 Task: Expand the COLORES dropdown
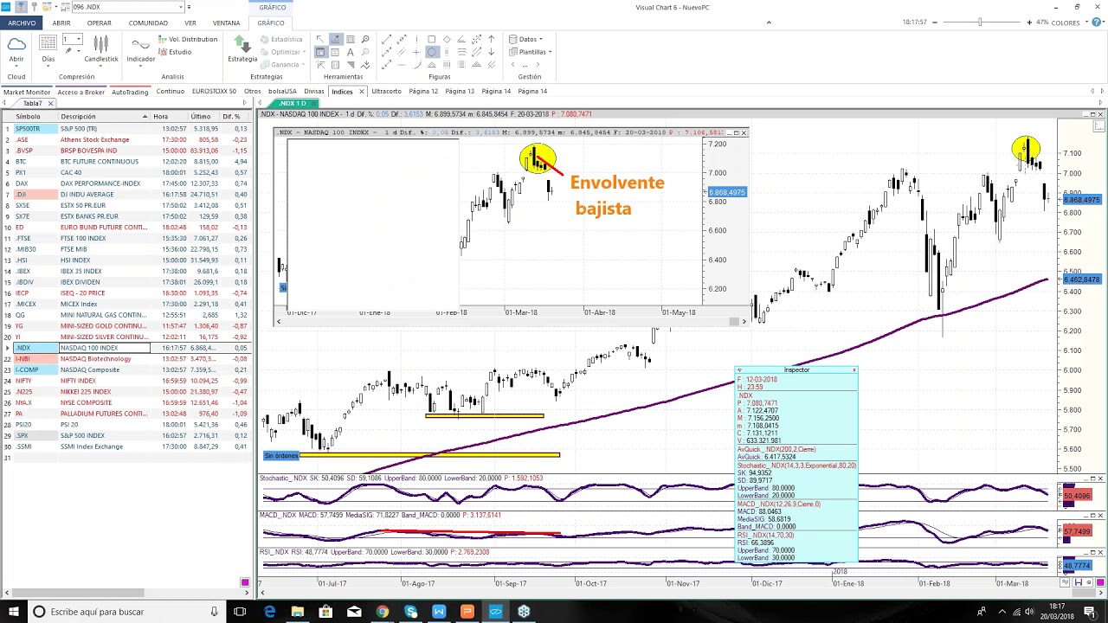coord(1087,22)
